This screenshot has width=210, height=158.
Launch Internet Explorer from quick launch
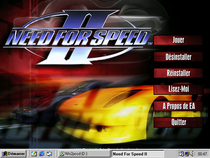[x=42, y=154]
